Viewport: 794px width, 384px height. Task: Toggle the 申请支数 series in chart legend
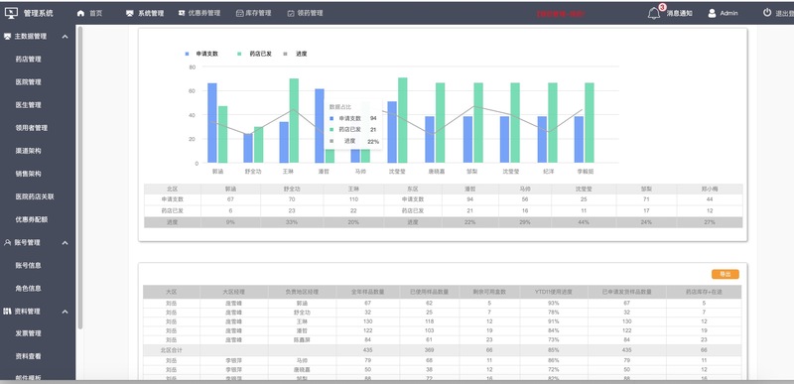pos(202,54)
